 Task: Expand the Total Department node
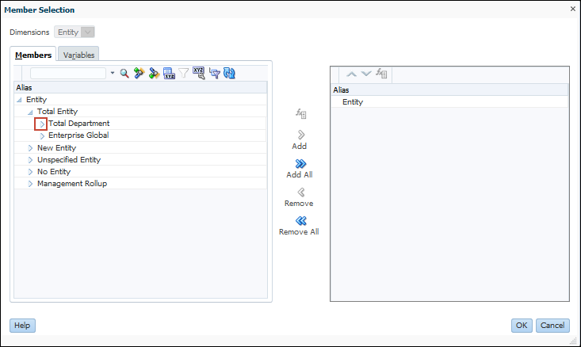(42, 124)
